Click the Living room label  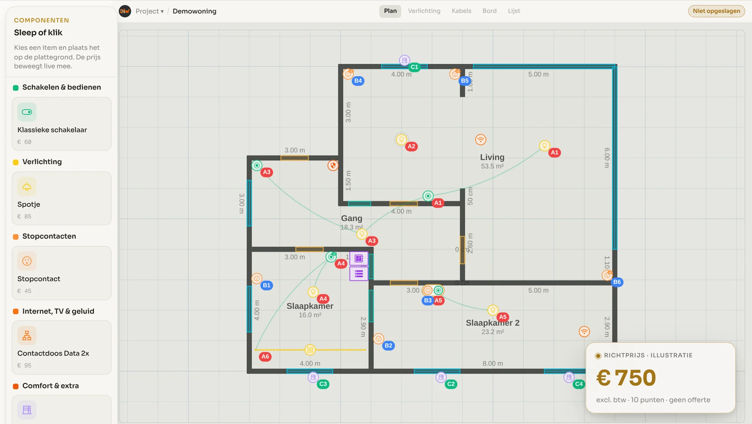point(492,157)
